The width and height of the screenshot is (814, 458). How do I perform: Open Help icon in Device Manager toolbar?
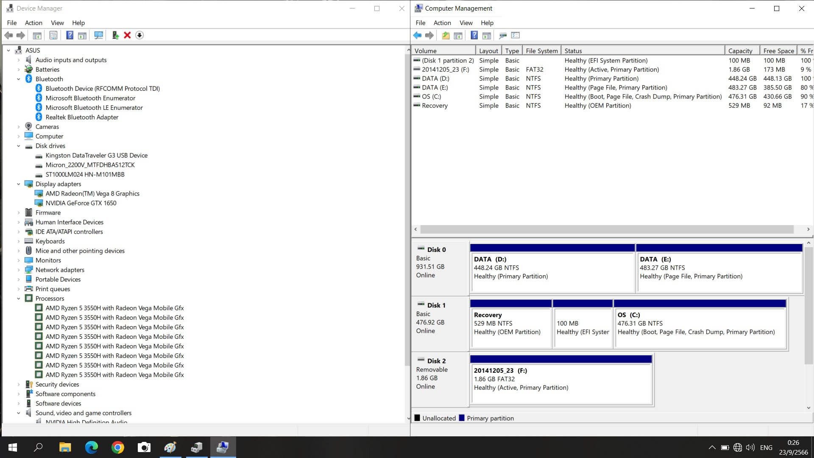point(70,35)
